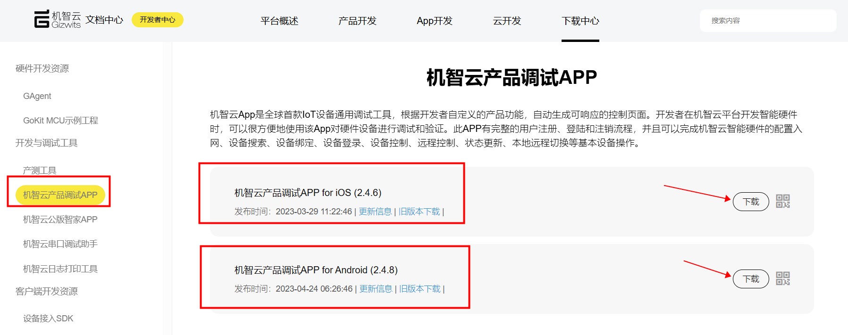The height and width of the screenshot is (335, 848).
Task: Go to the 云开发 nav tab
Action: 507,21
